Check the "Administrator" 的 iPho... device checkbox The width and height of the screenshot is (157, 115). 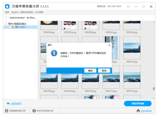point(6,18)
